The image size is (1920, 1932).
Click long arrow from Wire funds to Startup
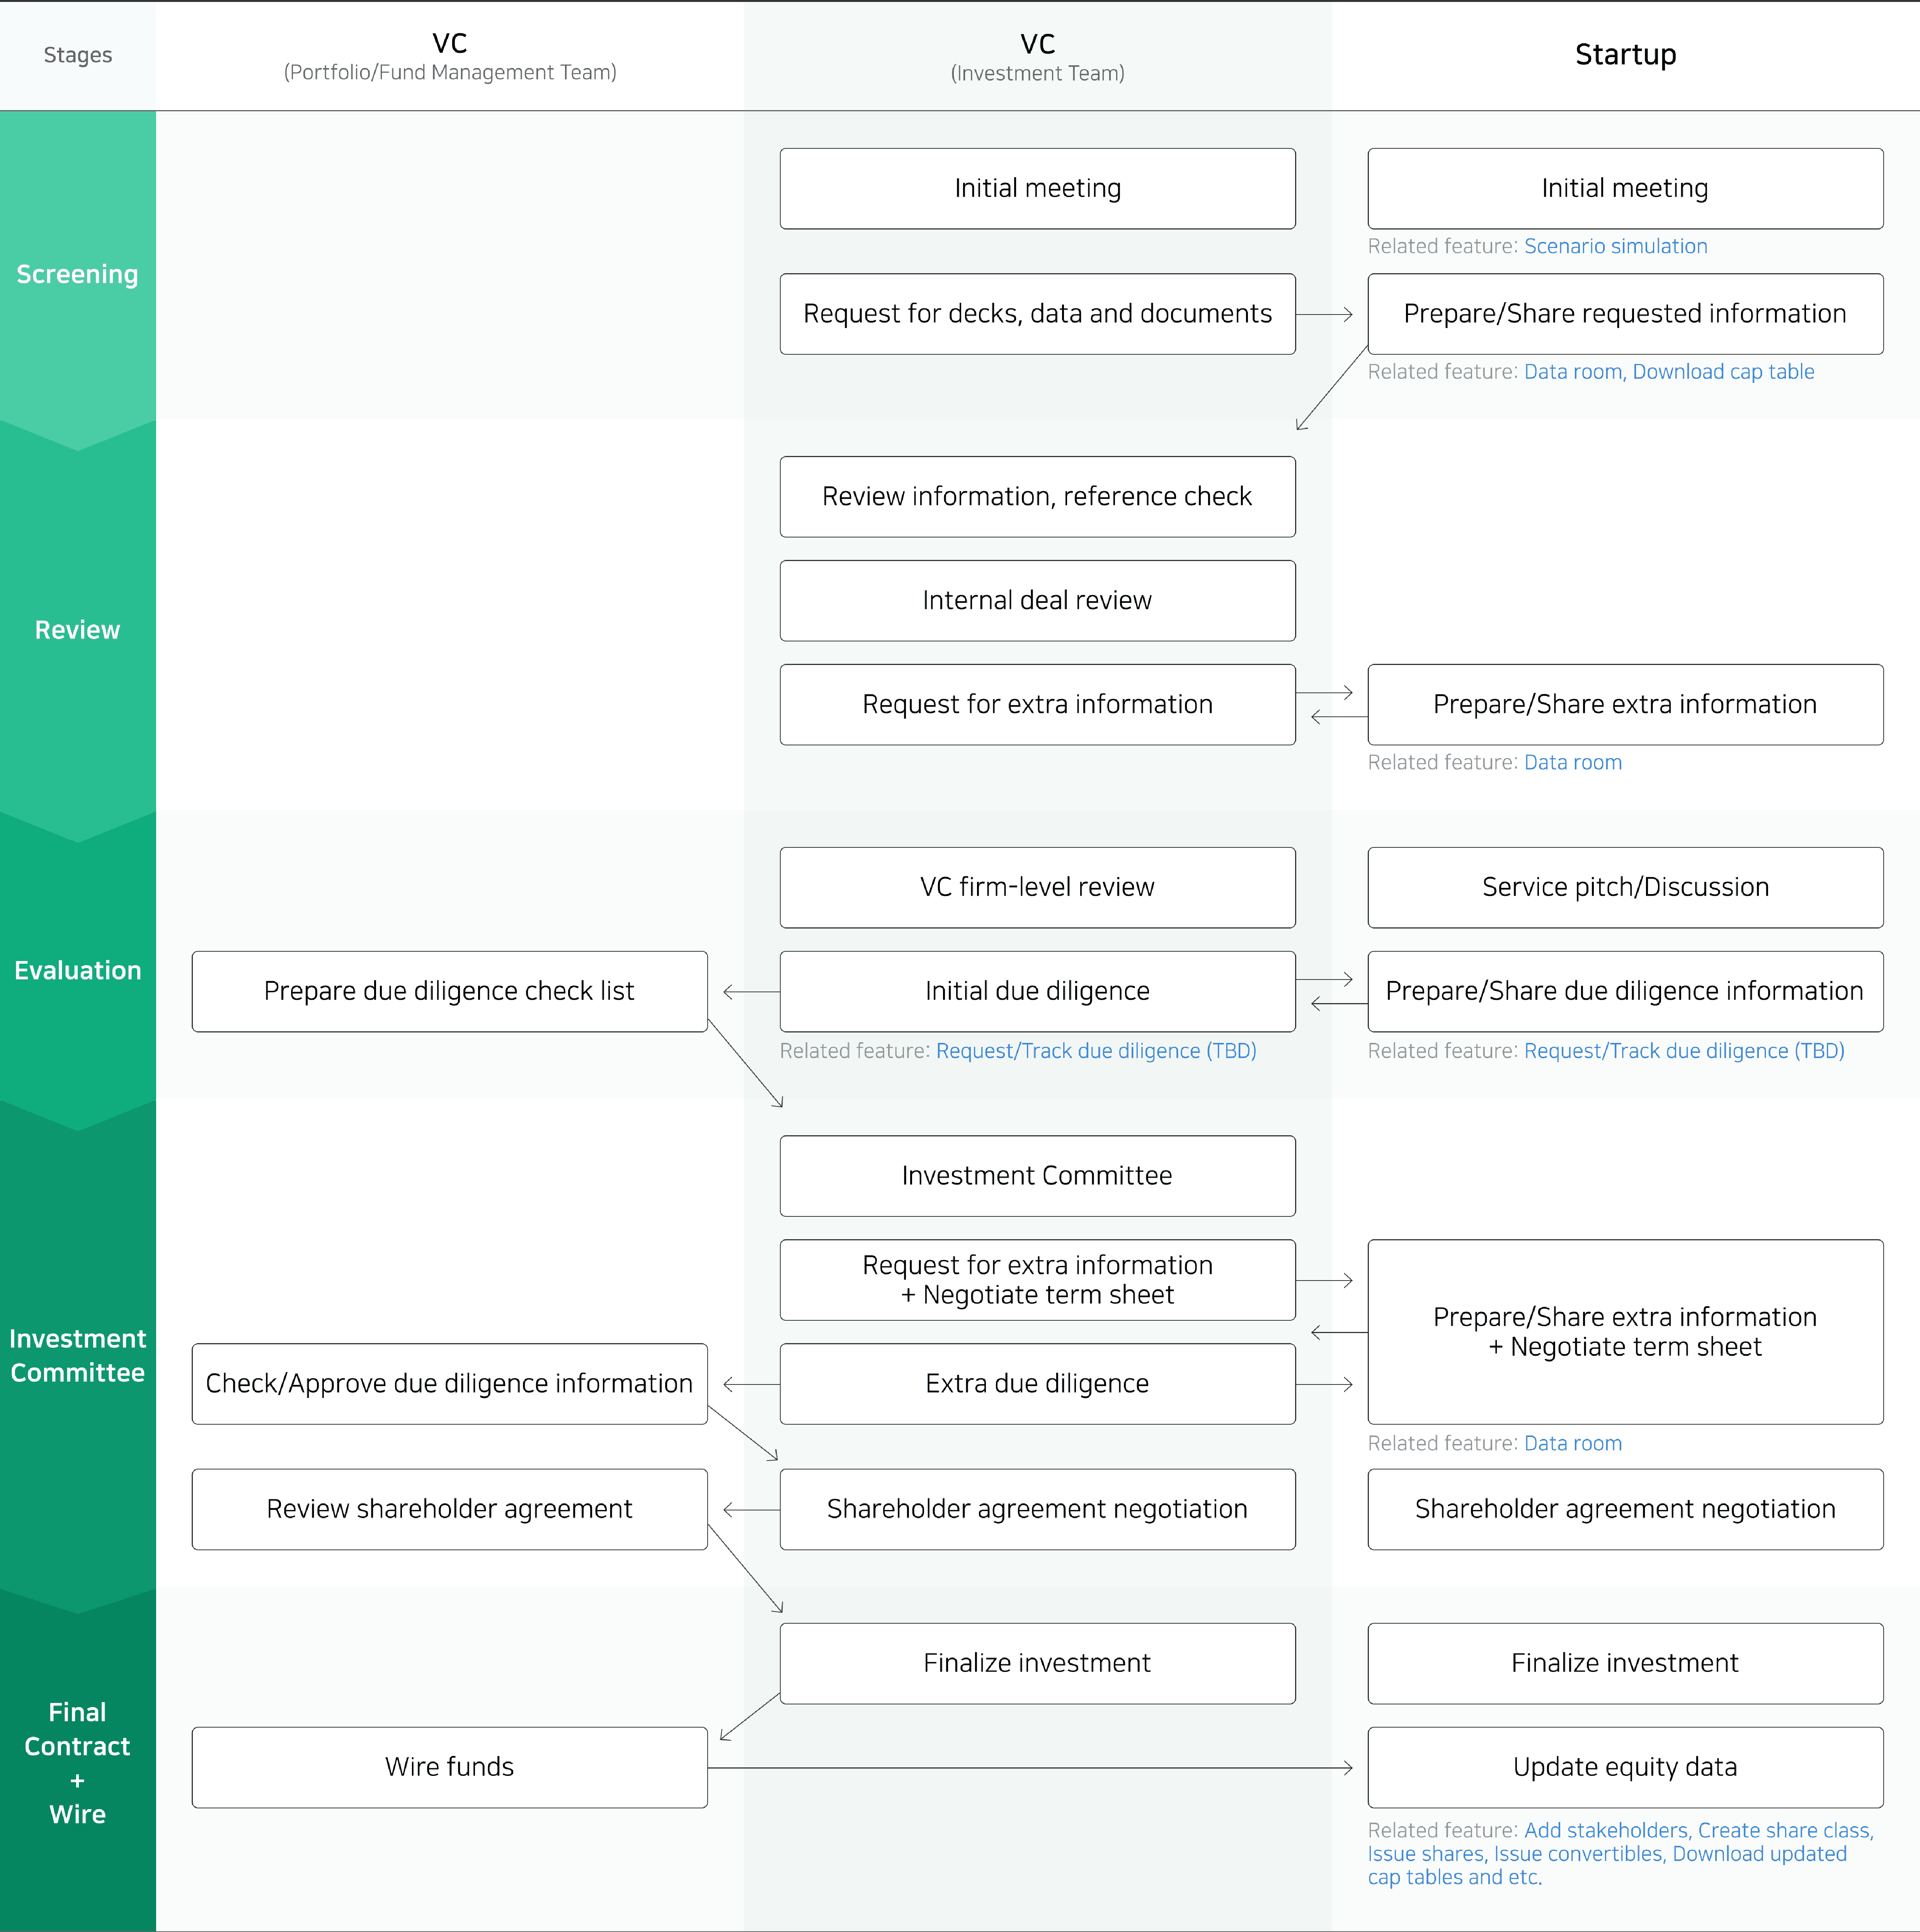point(1030,1768)
